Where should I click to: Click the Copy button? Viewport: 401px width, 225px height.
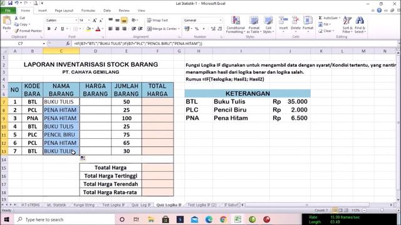[21, 24]
